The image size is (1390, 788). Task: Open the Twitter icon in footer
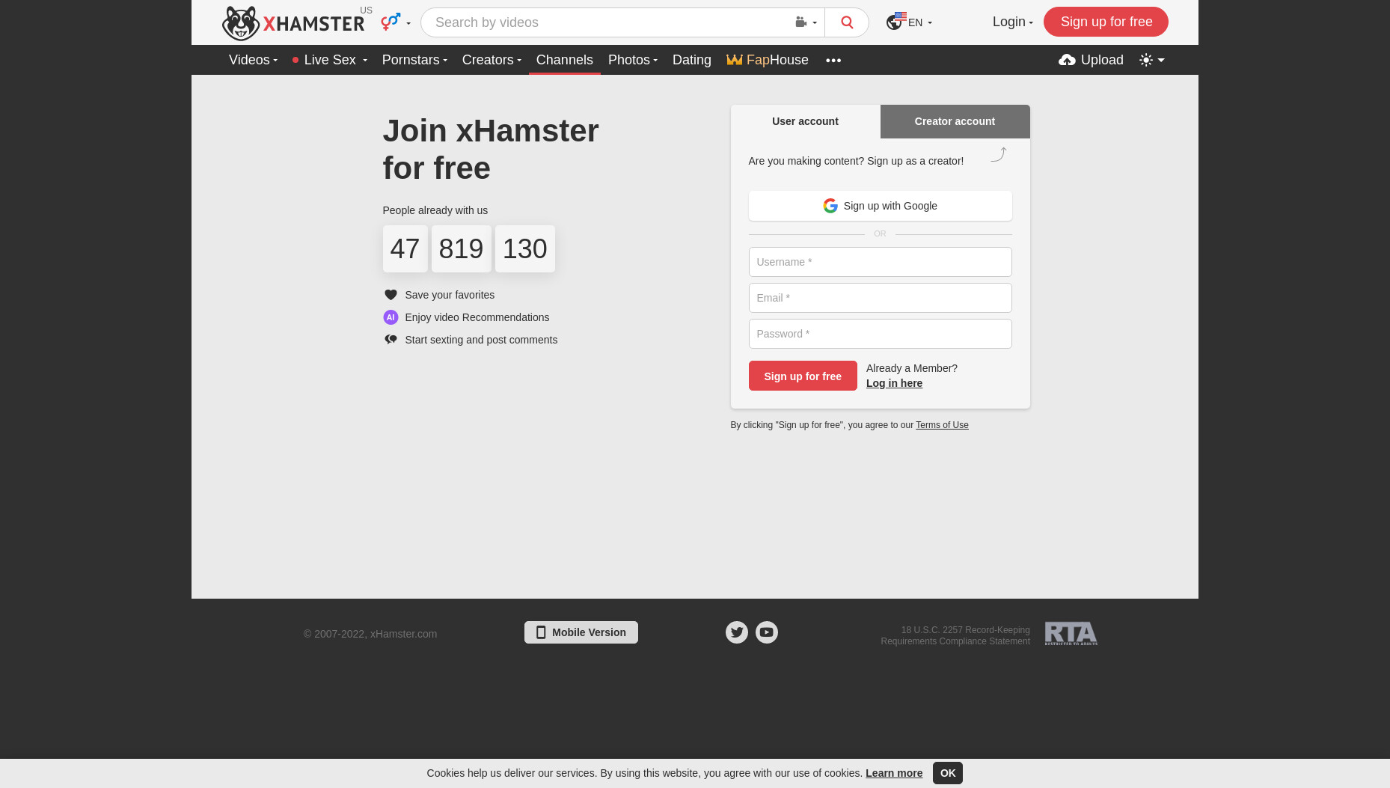click(x=737, y=632)
